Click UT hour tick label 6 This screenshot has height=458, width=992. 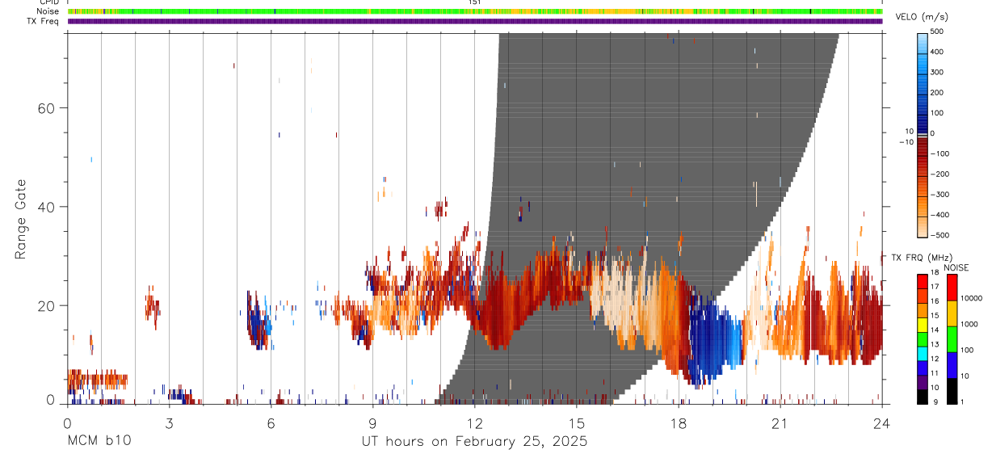click(271, 422)
